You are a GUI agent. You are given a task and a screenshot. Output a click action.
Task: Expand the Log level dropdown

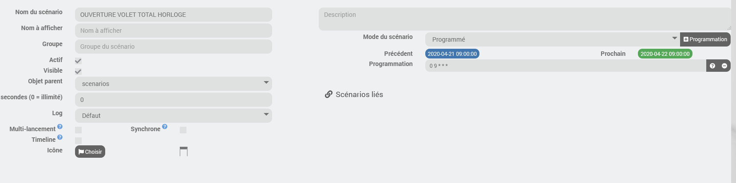click(x=173, y=116)
